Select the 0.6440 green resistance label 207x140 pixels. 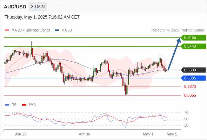[x=193, y=46]
